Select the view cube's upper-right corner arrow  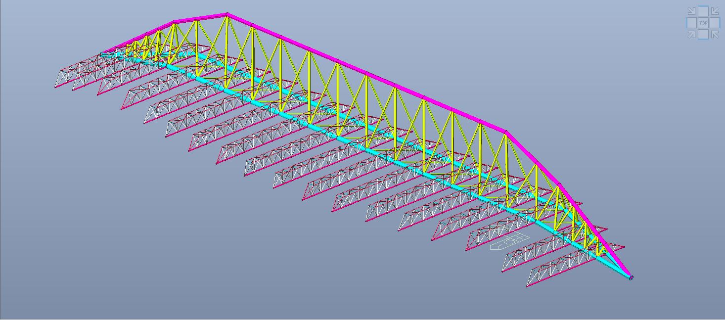715,11
